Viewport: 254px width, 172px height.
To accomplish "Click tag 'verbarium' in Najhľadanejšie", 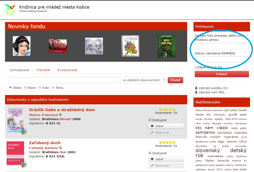I will click(240, 165).
